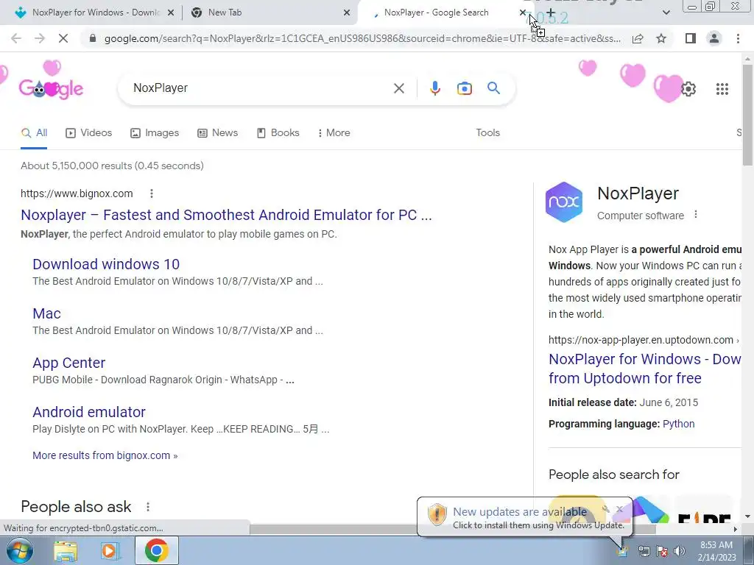Go back to the previous page
754x565 pixels.
(x=16, y=38)
